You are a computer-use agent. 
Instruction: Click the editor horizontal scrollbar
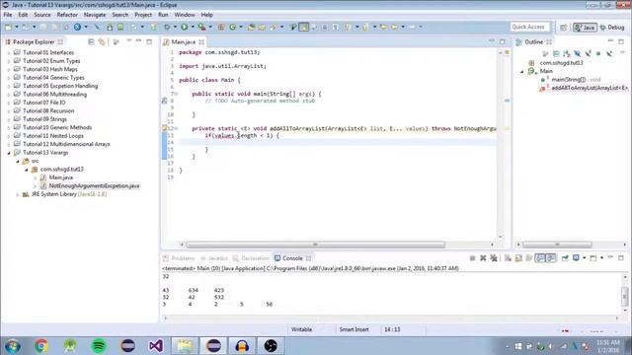click(x=316, y=245)
